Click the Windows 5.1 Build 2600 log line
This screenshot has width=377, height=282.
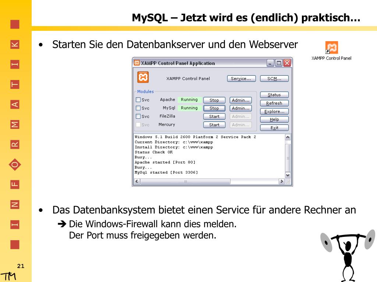[x=195, y=137]
